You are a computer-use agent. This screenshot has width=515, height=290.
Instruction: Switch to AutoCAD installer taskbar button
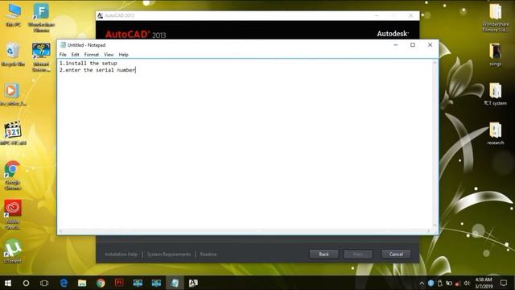click(x=193, y=283)
